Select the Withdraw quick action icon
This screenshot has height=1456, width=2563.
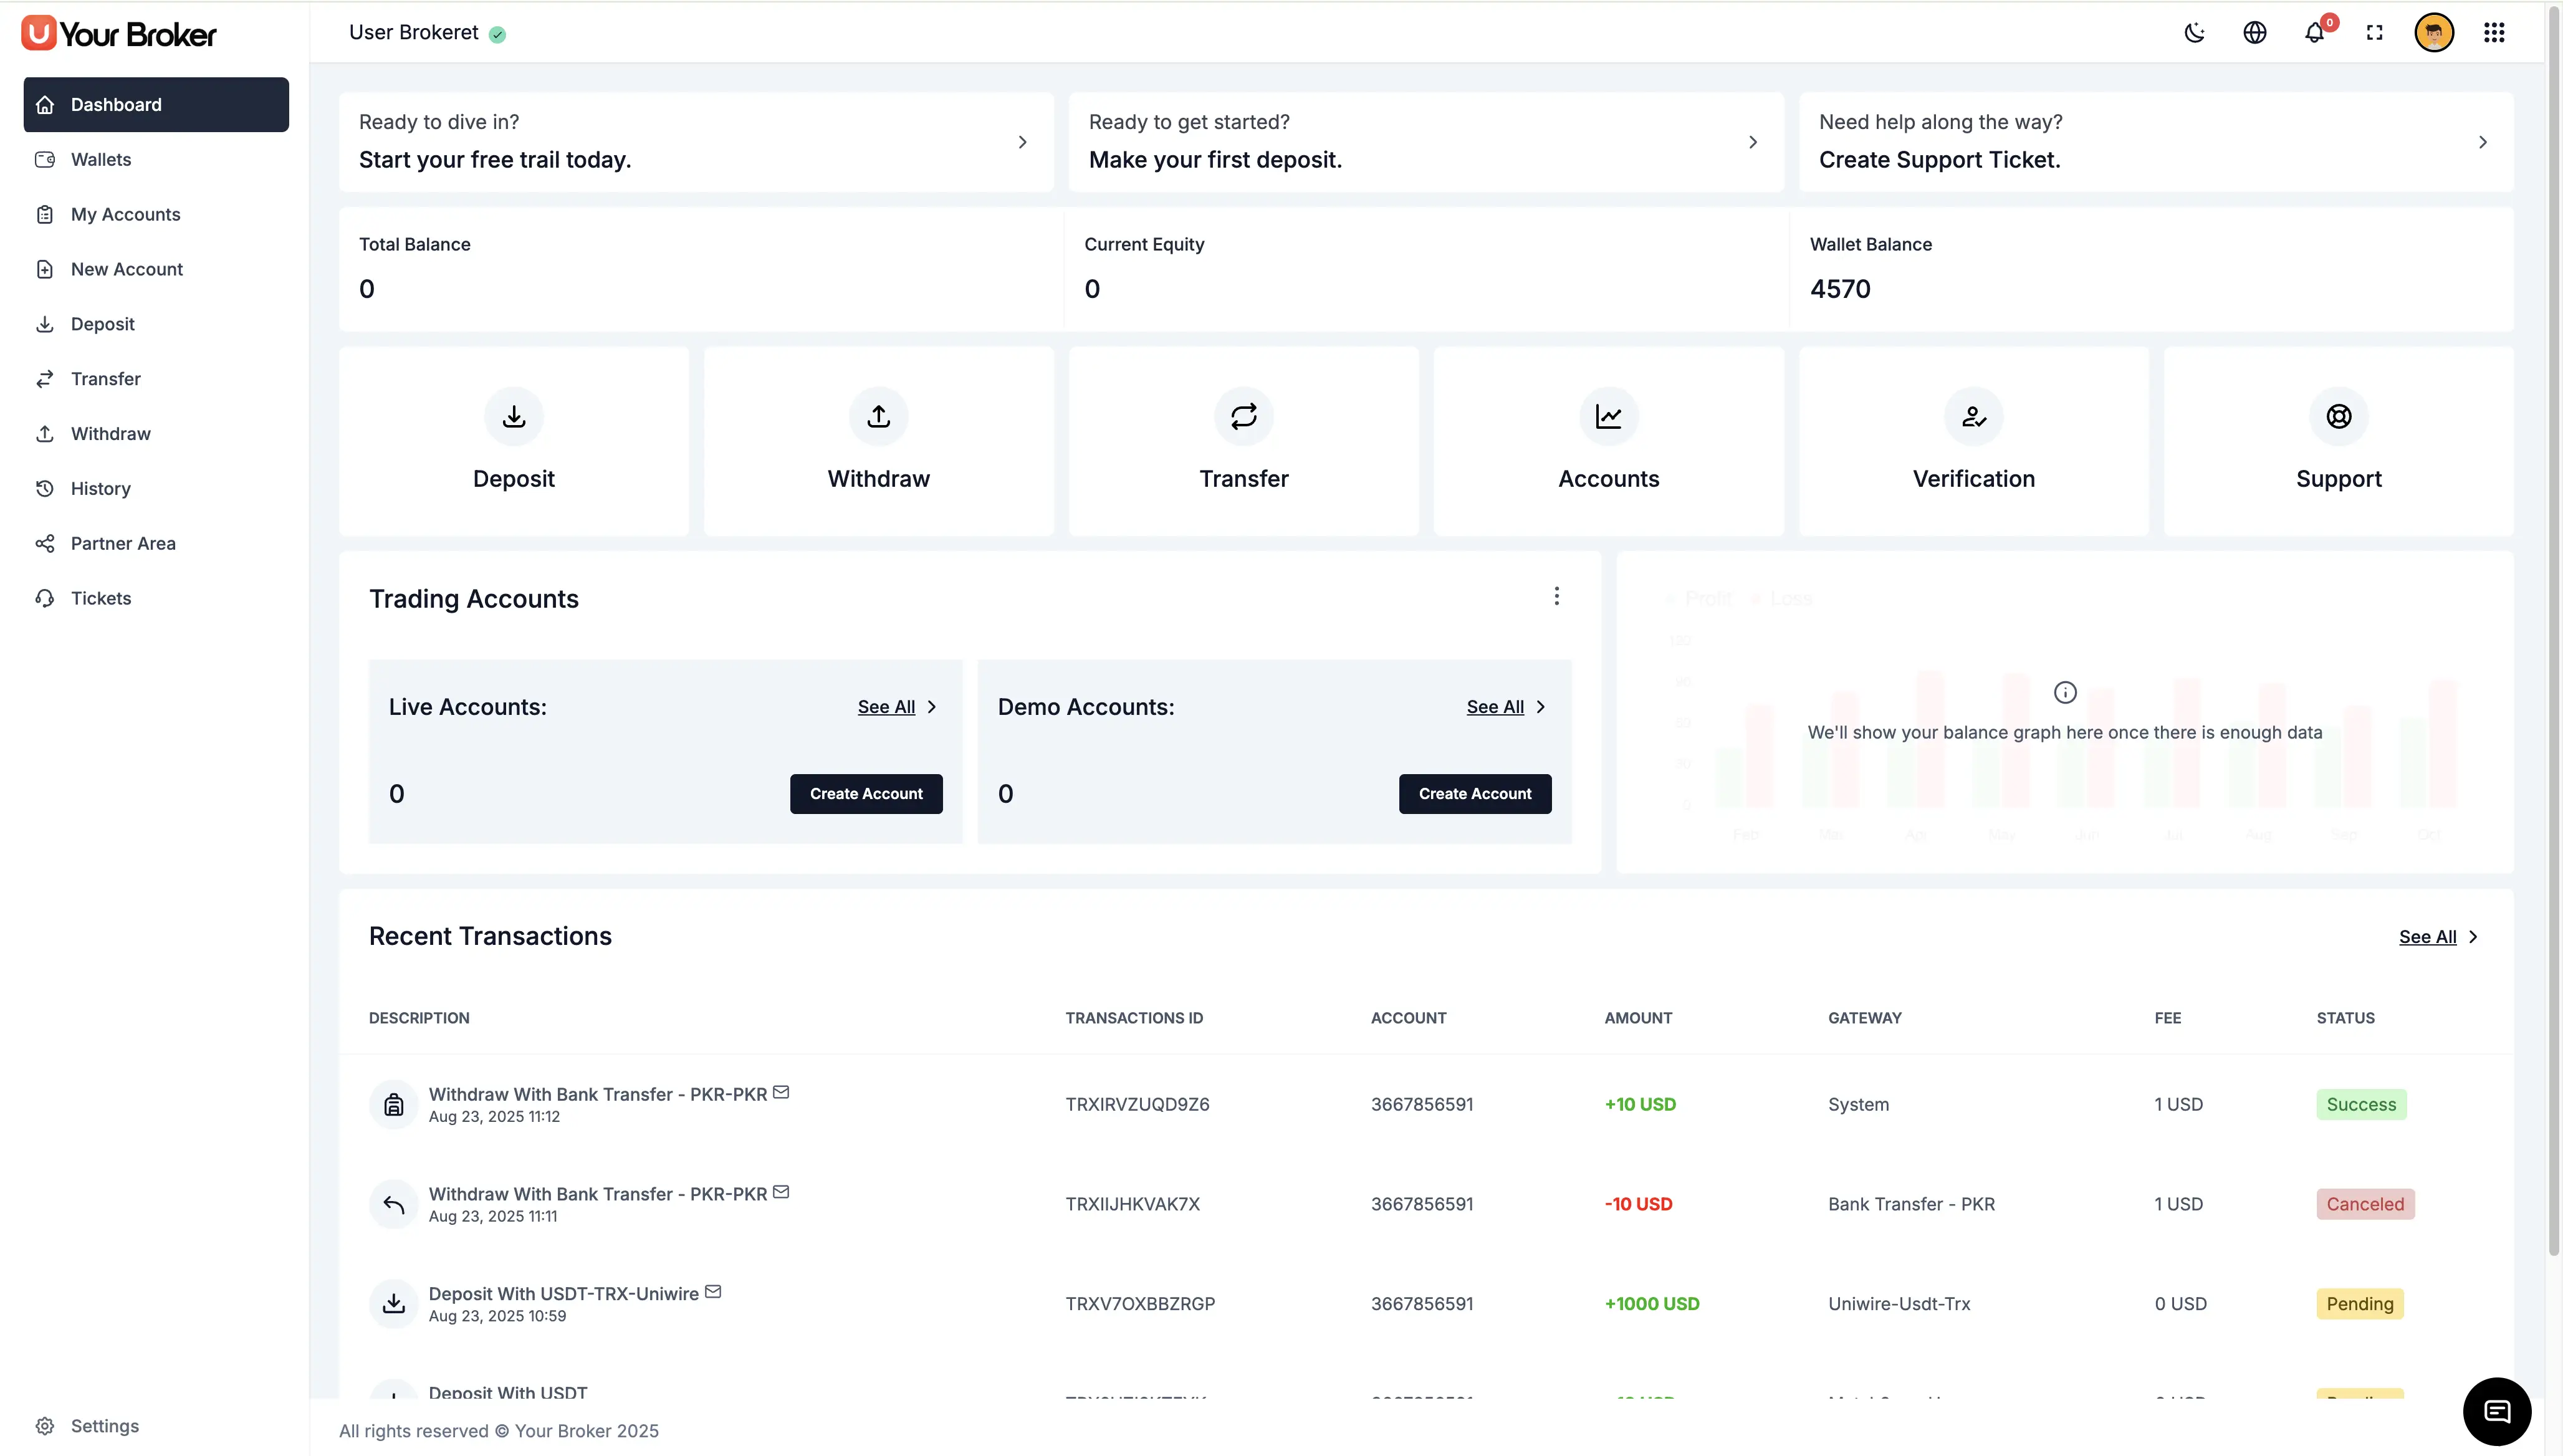pyautogui.click(x=878, y=416)
